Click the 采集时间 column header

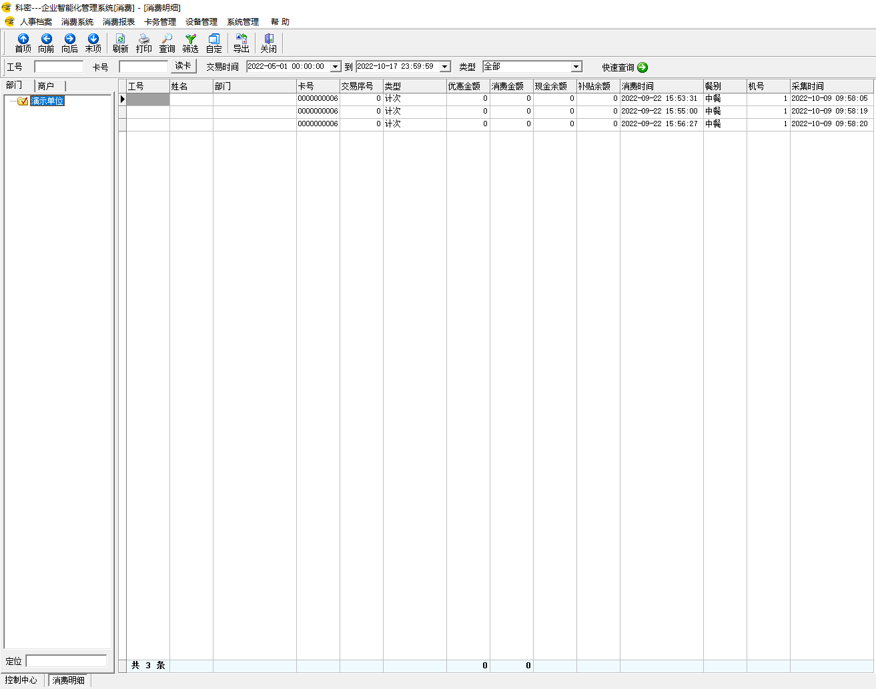pos(832,86)
